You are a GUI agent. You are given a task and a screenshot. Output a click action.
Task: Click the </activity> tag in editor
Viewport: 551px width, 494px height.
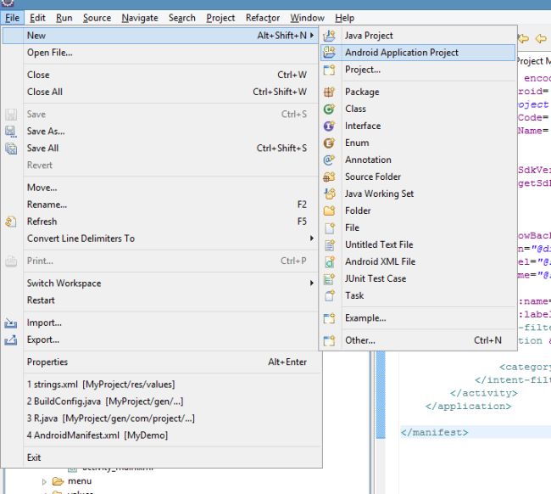click(x=483, y=393)
